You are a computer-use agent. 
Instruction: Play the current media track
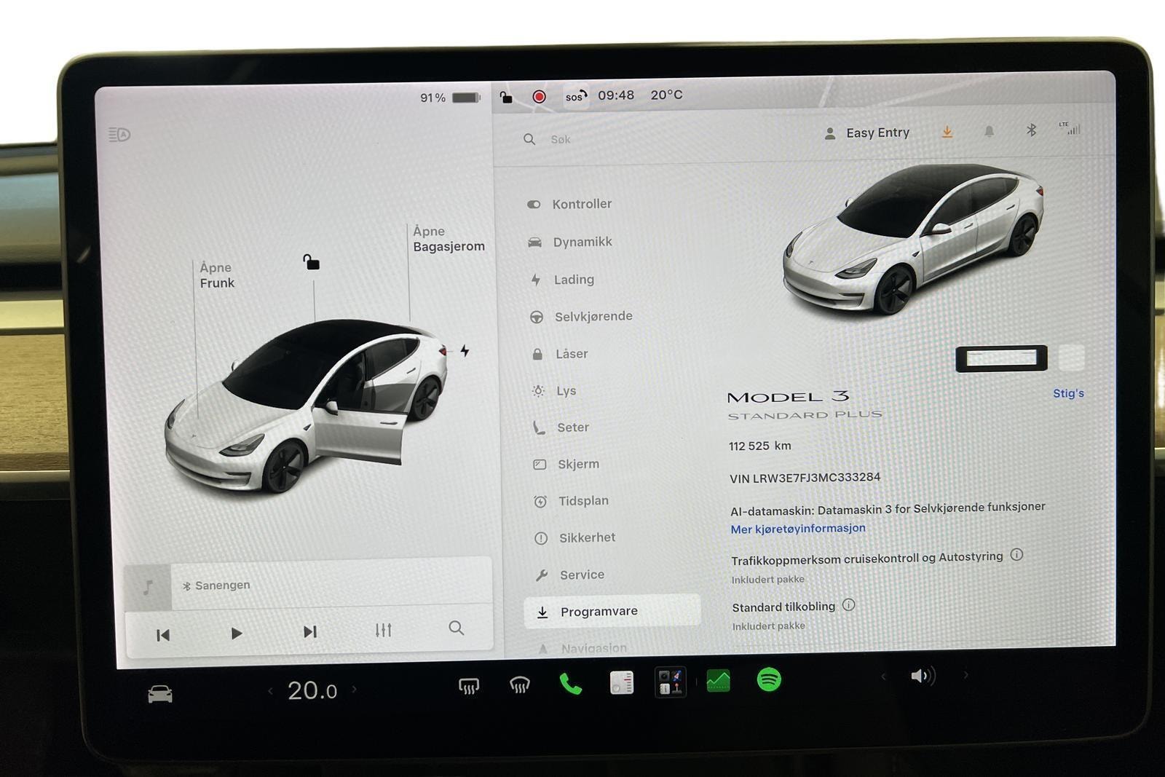(236, 634)
